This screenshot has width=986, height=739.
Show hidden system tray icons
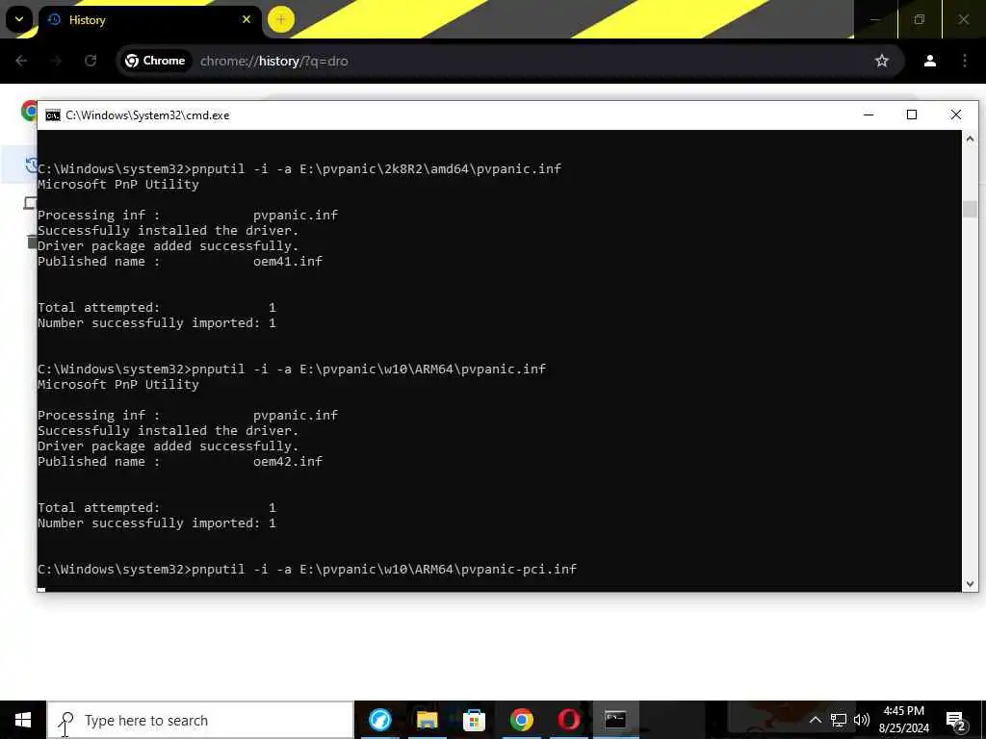pos(815,720)
